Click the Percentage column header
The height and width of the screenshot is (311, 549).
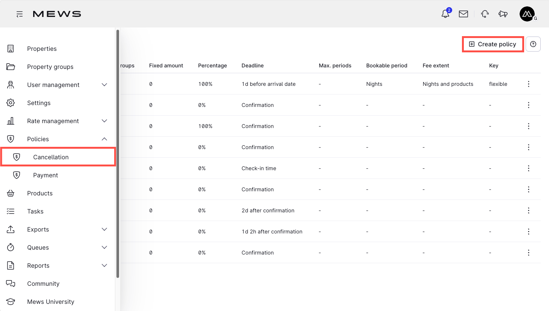(x=213, y=66)
